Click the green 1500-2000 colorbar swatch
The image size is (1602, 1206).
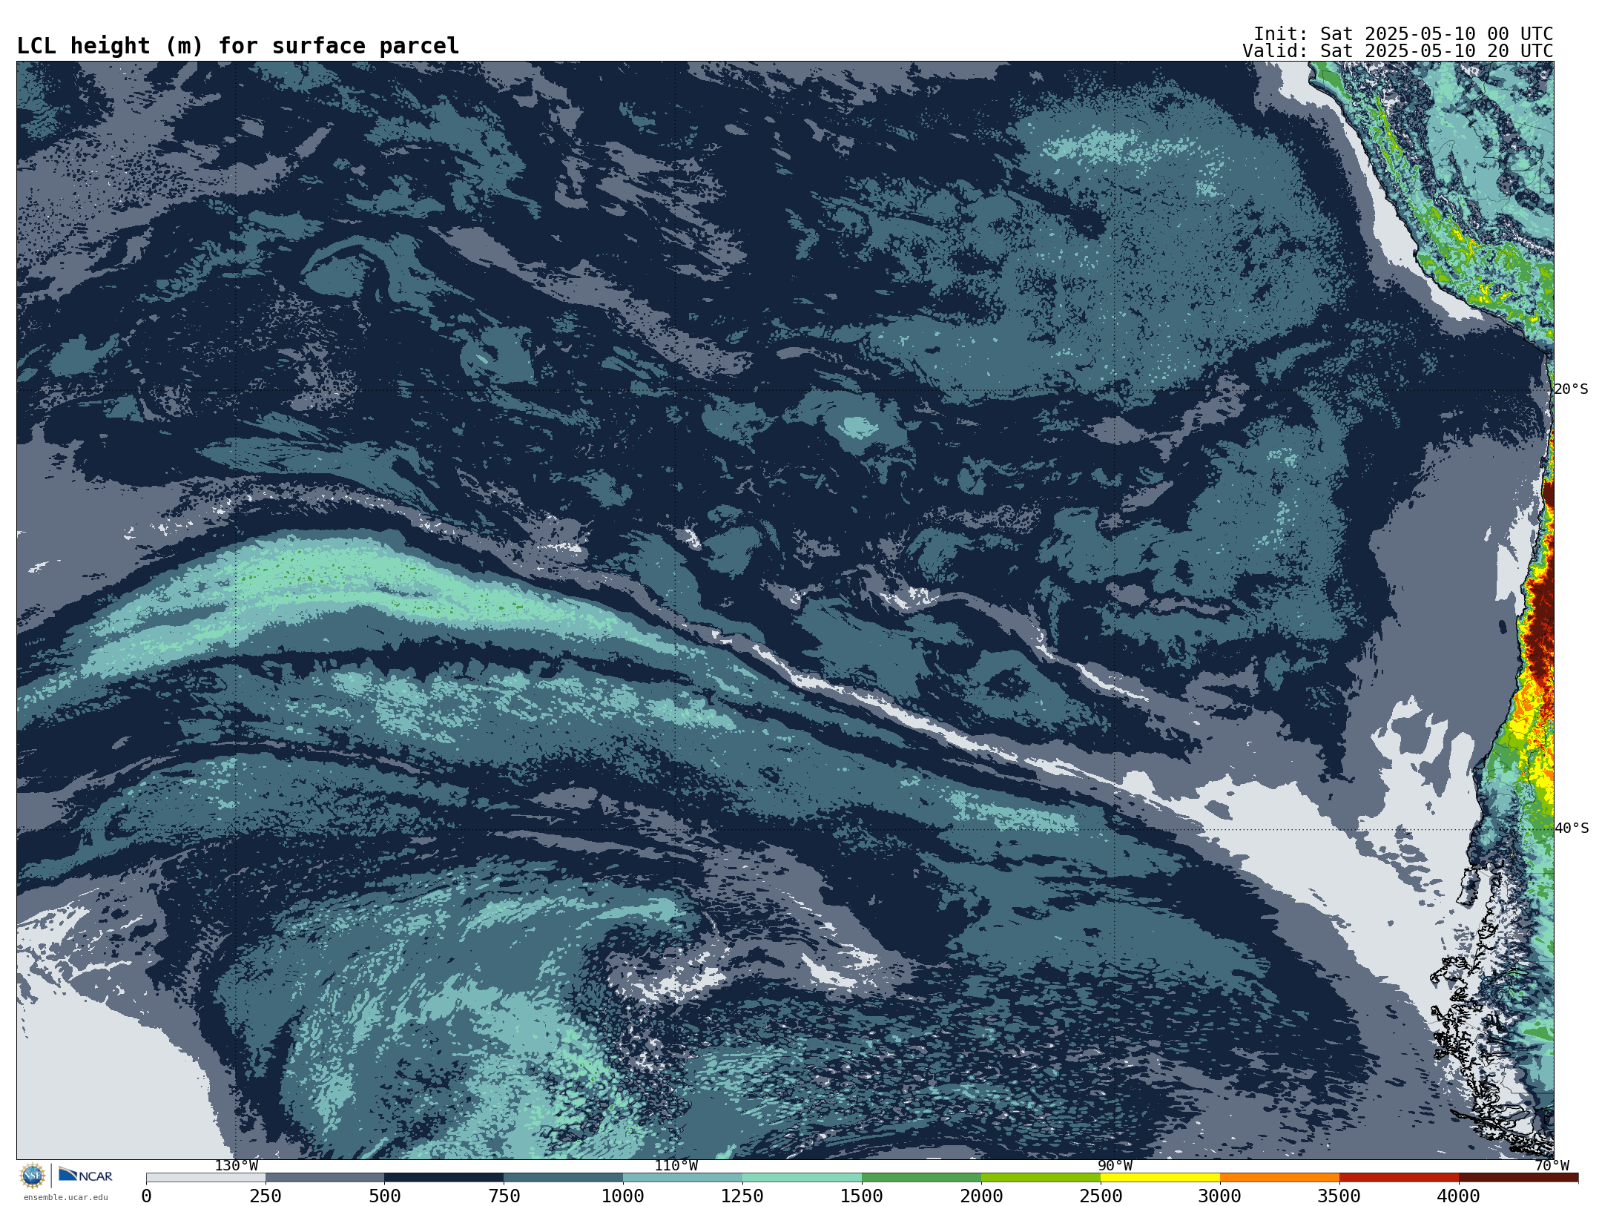click(x=922, y=1178)
